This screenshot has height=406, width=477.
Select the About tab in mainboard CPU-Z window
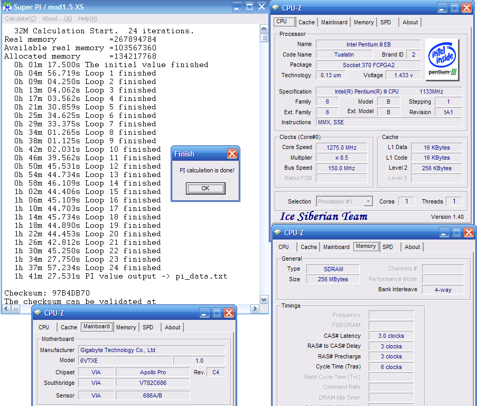click(x=172, y=327)
